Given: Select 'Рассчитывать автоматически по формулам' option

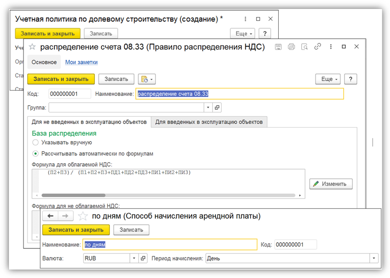Looking at the screenshot, I should click(35, 153).
